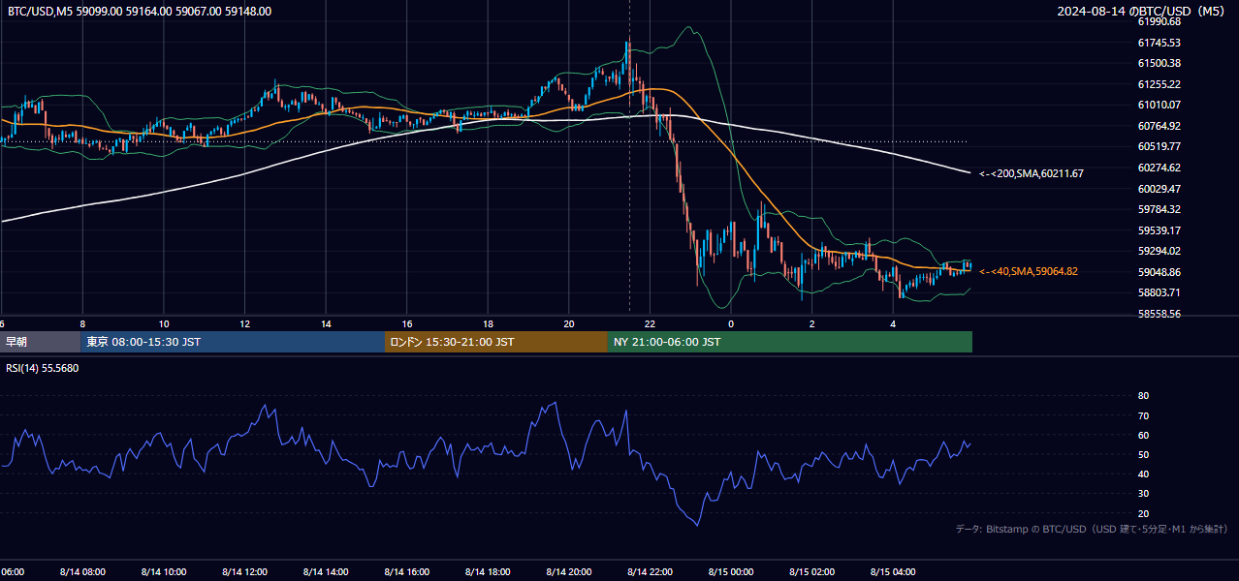Click the 8/14 08:00 date axis label
The image size is (1239, 581).
click(82, 572)
